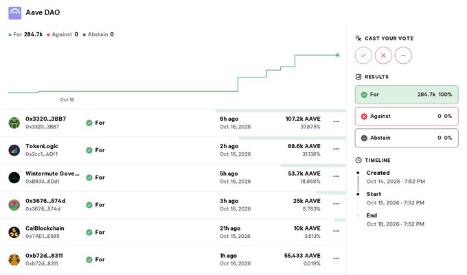The height and width of the screenshot is (275, 467).
Task: Click the red X icon in Against result
Action: [364, 117]
